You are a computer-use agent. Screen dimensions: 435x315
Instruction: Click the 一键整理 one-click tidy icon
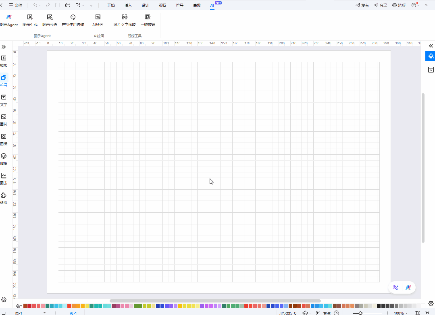(x=148, y=21)
